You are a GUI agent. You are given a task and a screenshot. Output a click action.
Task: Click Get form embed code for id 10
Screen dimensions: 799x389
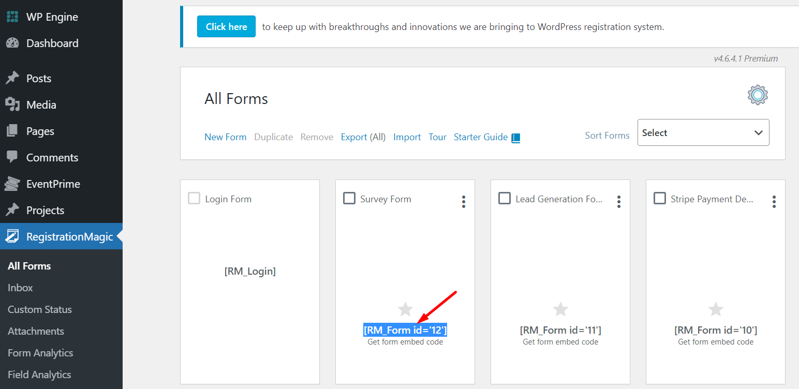pos(716,342)
